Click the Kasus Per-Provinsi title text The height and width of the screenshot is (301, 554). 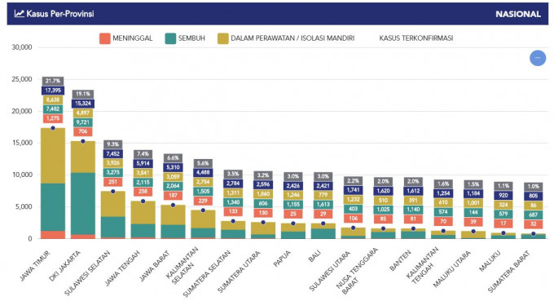click(x=60, y=14)
